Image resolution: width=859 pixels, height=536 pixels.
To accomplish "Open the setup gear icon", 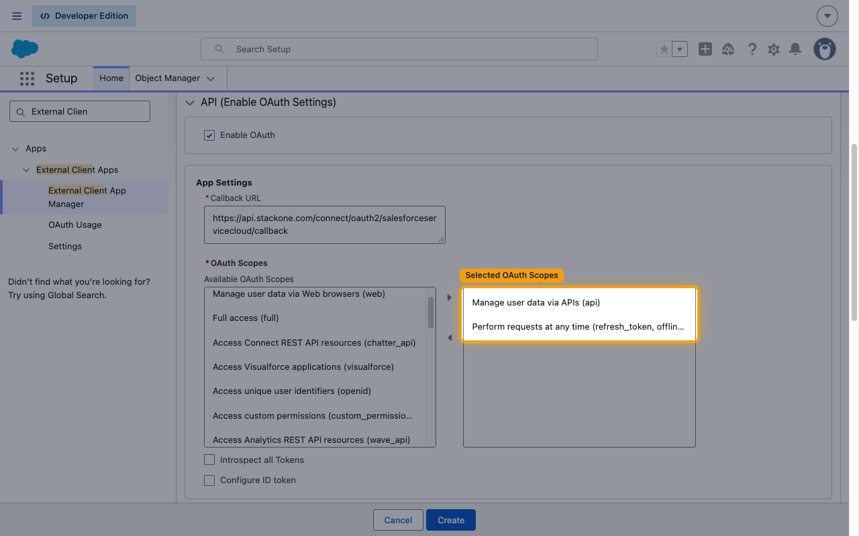I will point(774,49).
